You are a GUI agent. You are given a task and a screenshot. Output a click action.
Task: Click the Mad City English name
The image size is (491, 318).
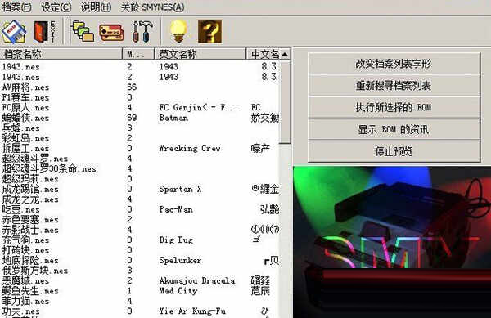178,291
